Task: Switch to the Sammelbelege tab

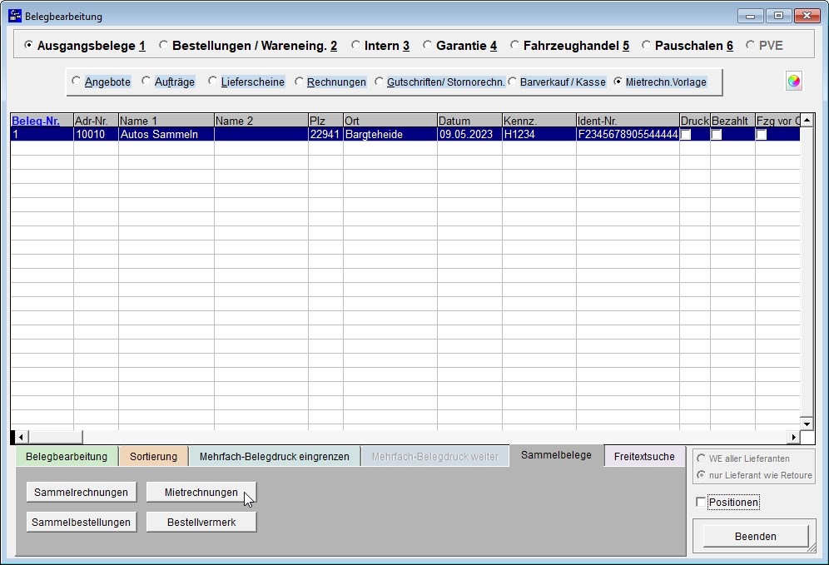Action: click(x=556, y=455)
